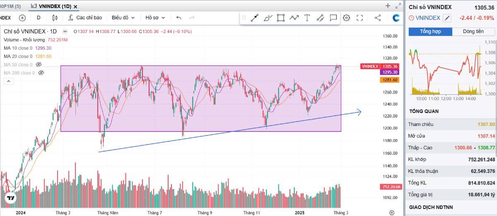Click the Chỉ số VNINDEX · 1D chart title

(x=30, y=31)
